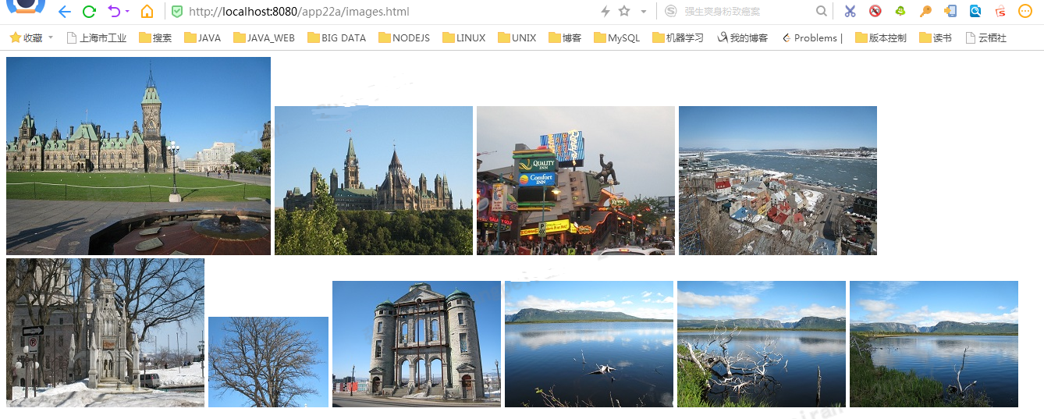Click the magnifier search button
This screenshot has height=419, width=1044.
click(821, 11)
